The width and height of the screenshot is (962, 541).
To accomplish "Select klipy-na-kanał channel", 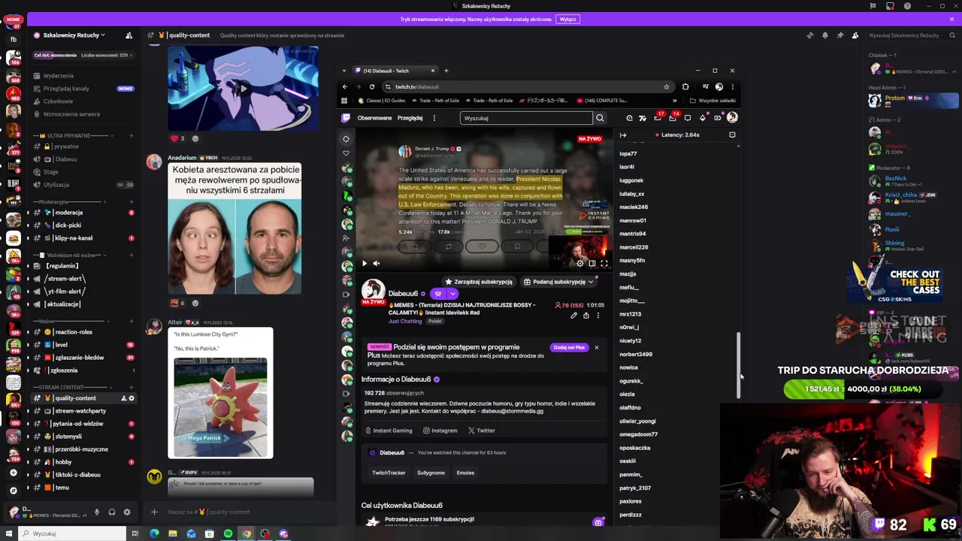I will pyautogui.click(x=73, y=238).
